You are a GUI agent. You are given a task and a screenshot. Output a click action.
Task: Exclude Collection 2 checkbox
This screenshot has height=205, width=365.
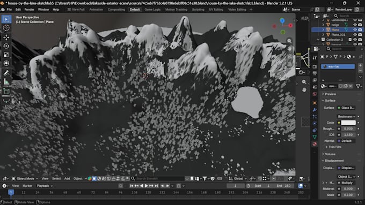pos(350,40)
